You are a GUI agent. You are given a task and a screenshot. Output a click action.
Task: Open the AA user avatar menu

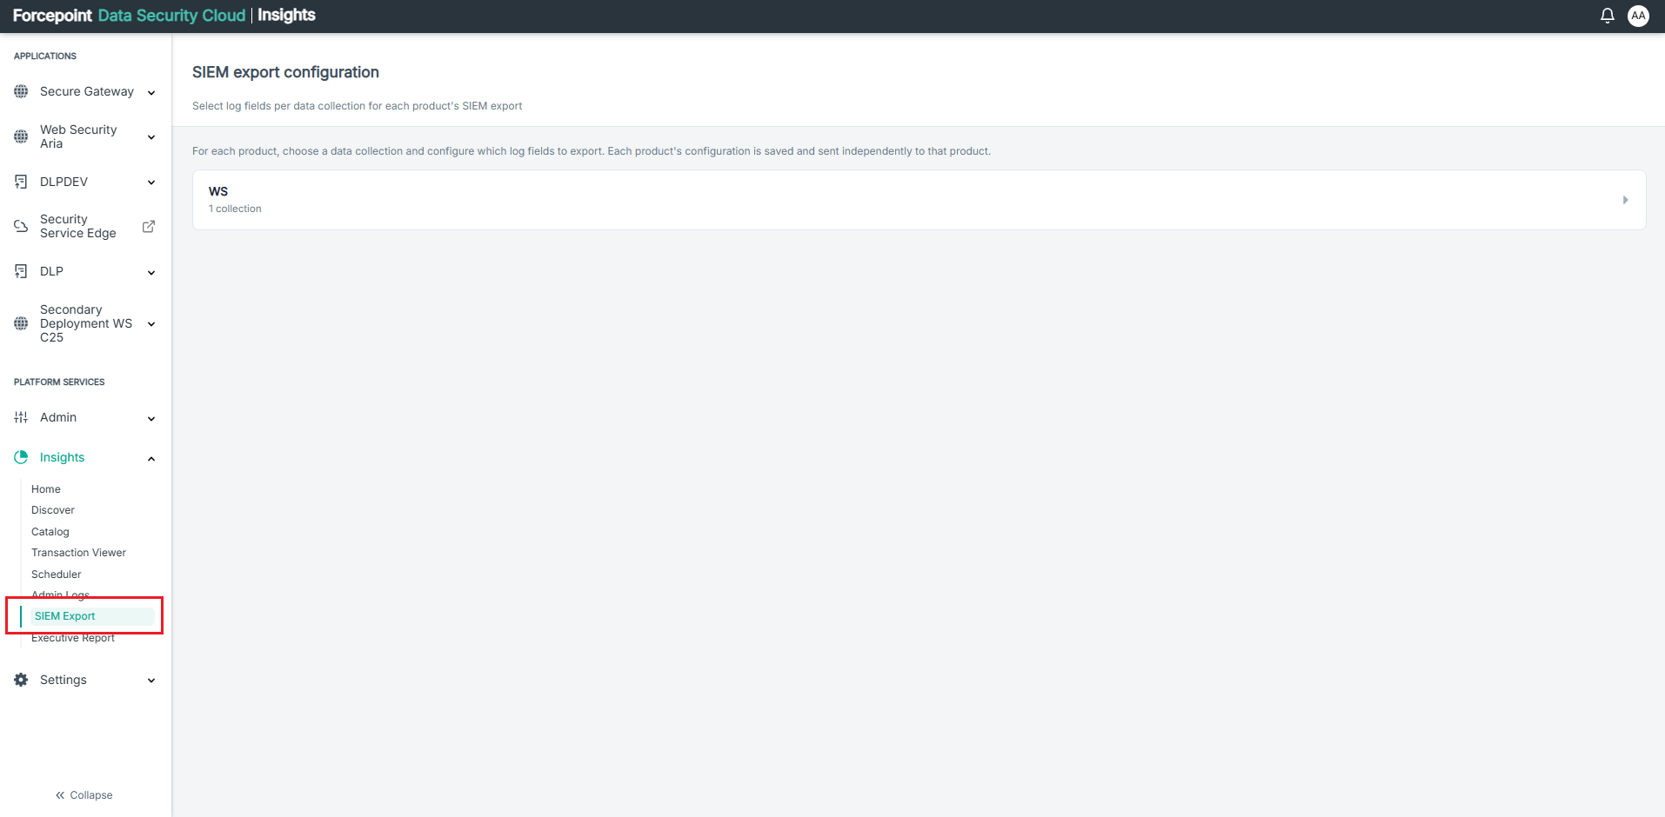coord(1638,16)
